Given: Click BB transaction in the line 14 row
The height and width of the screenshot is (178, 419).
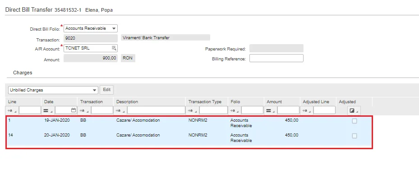Looking at the screenshot, I should 83,135.
